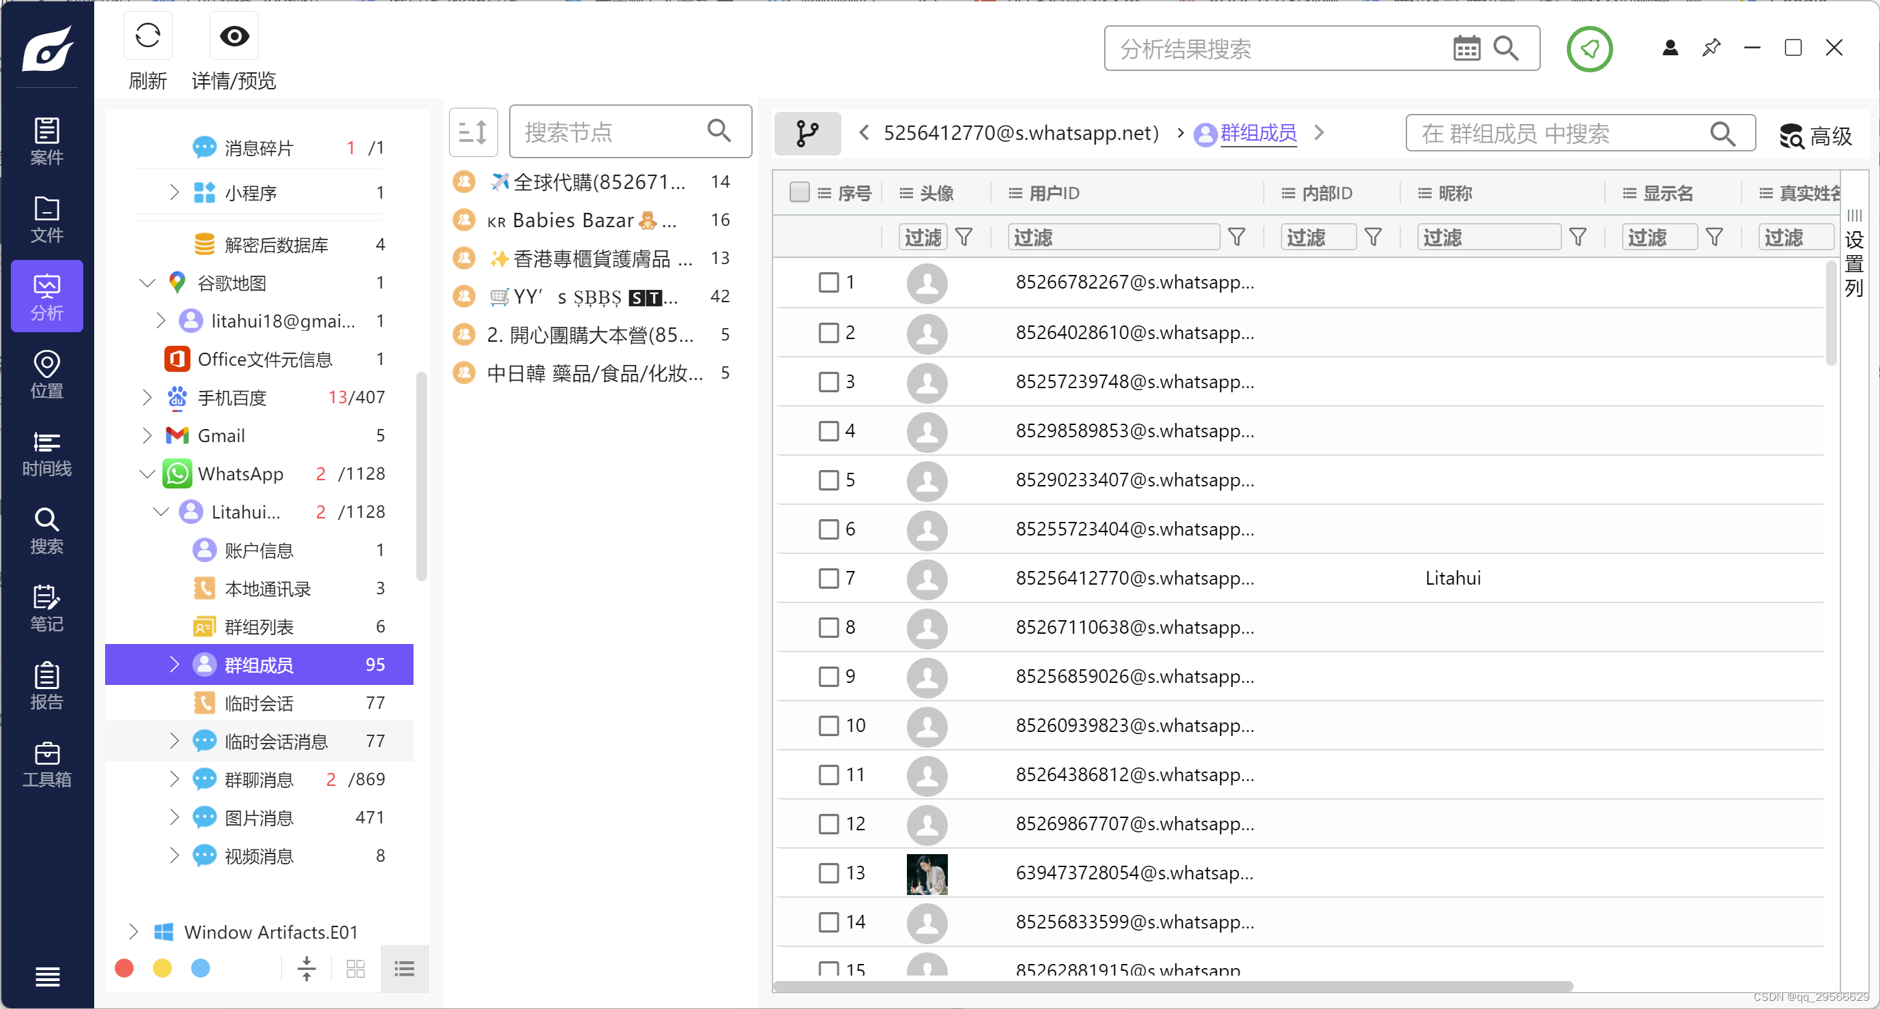Click the refresh icon in toolbar

tap(147, 35)
